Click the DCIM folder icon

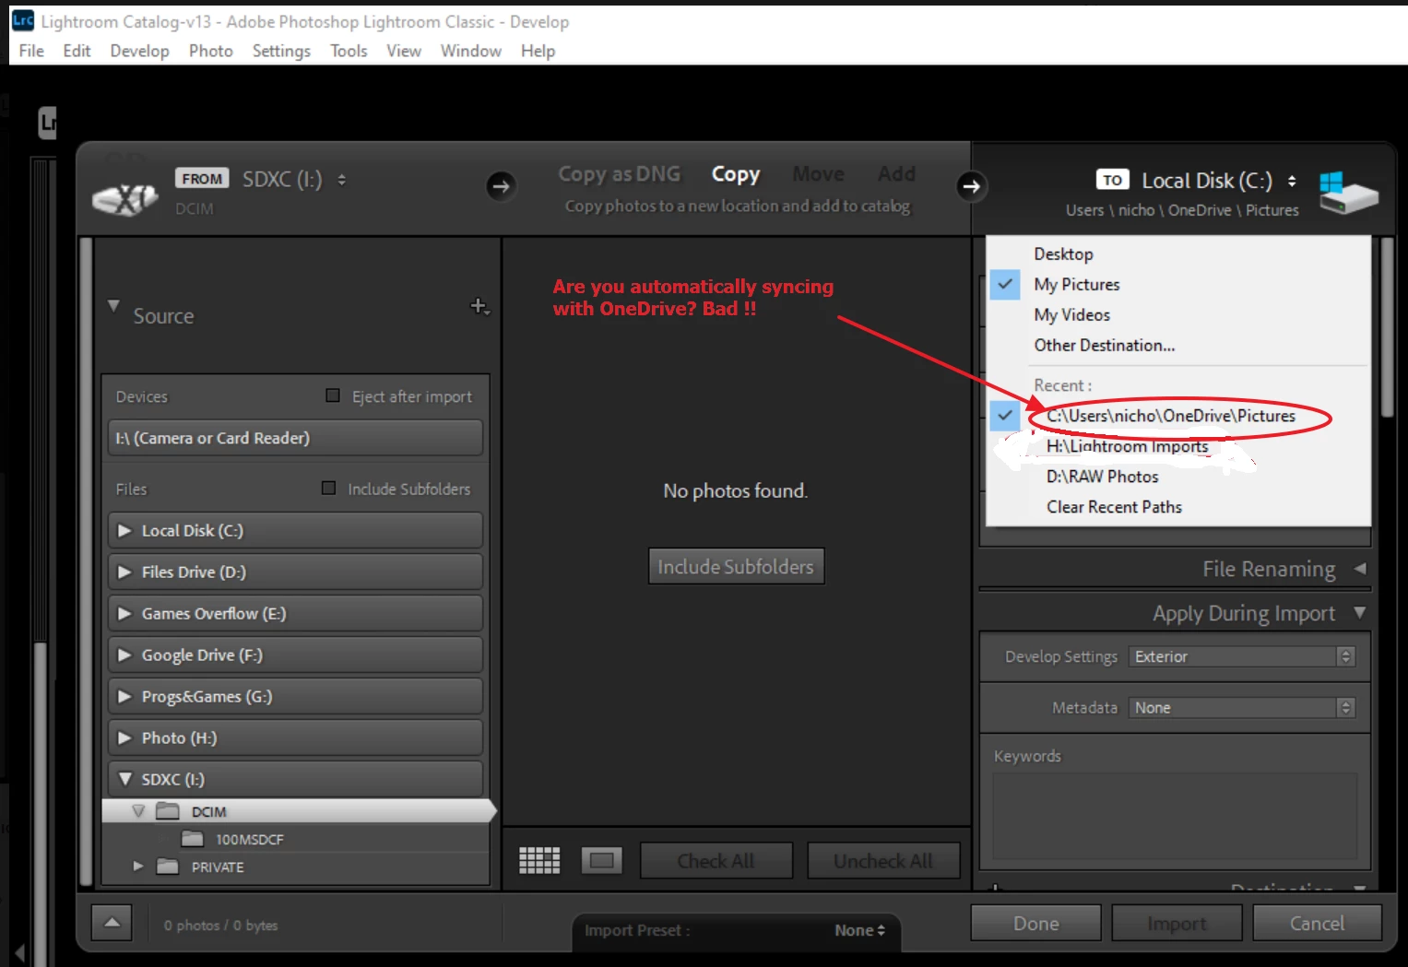[x=168, y=811]
